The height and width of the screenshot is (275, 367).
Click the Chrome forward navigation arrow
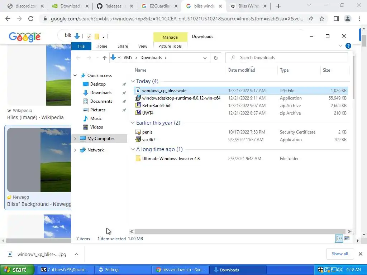pos(19,19)
